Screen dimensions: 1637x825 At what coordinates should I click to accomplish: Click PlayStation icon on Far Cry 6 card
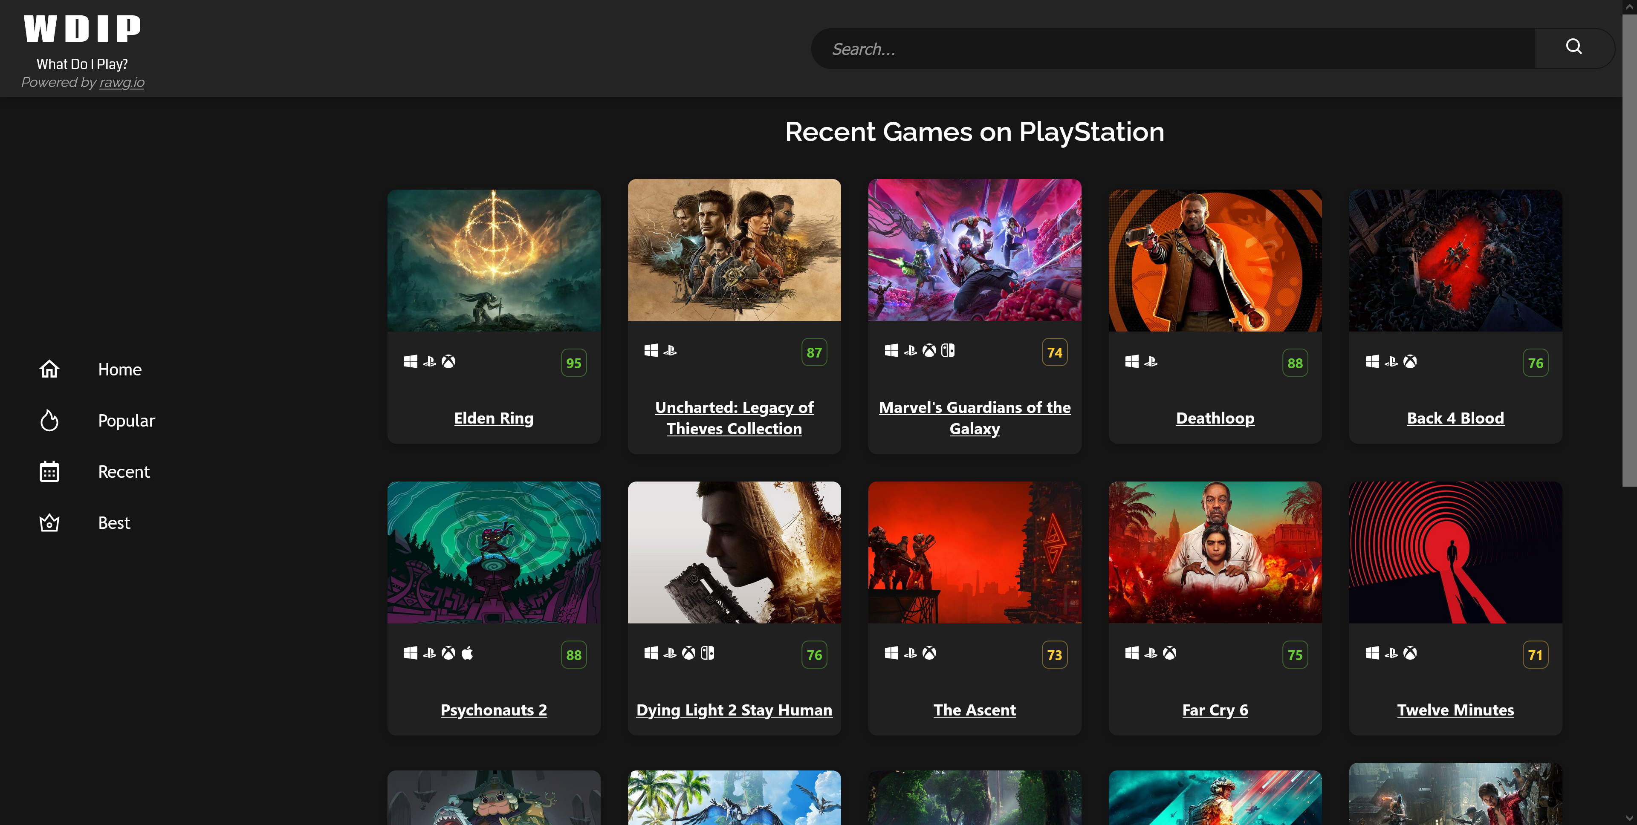tap(1151, 653)
